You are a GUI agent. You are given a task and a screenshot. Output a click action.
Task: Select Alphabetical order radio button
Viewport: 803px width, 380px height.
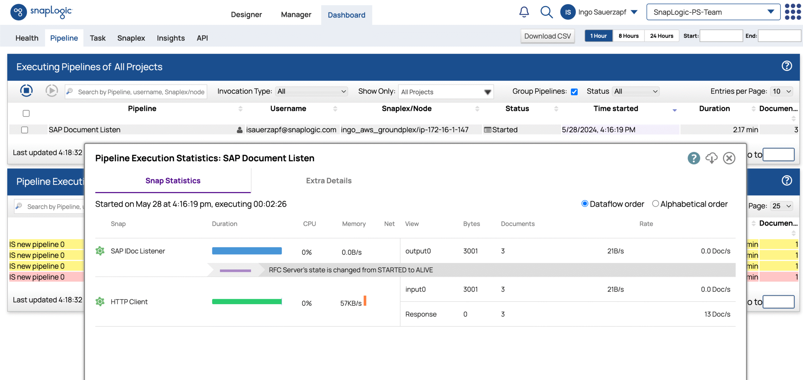pyautogui.click(x=655, y=203)
